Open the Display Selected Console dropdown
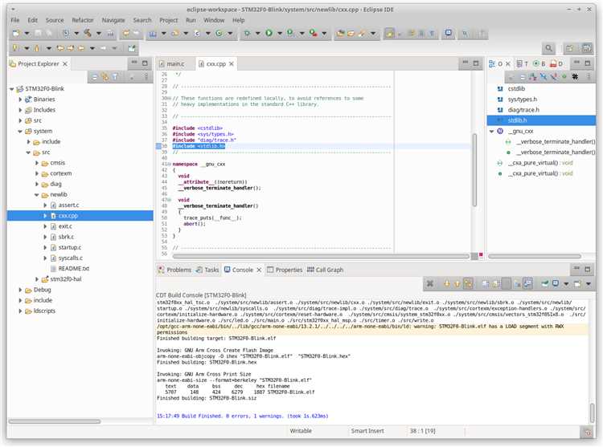603x447 pixels. coord(566,284)
